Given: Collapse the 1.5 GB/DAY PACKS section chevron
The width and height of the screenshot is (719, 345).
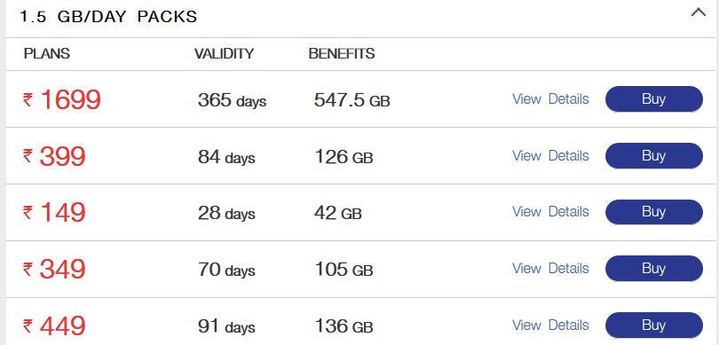Looking at the screenshot, I should [x=698, y=12].
